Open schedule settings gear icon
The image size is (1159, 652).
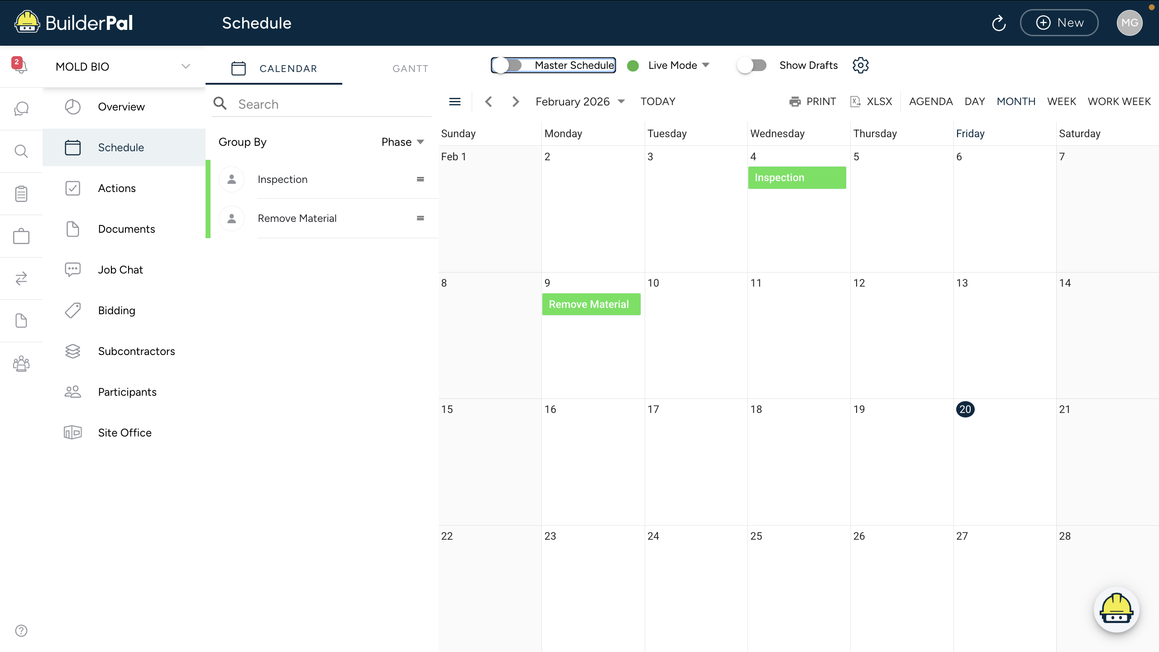pyautogui.click(x=860, y=65)
